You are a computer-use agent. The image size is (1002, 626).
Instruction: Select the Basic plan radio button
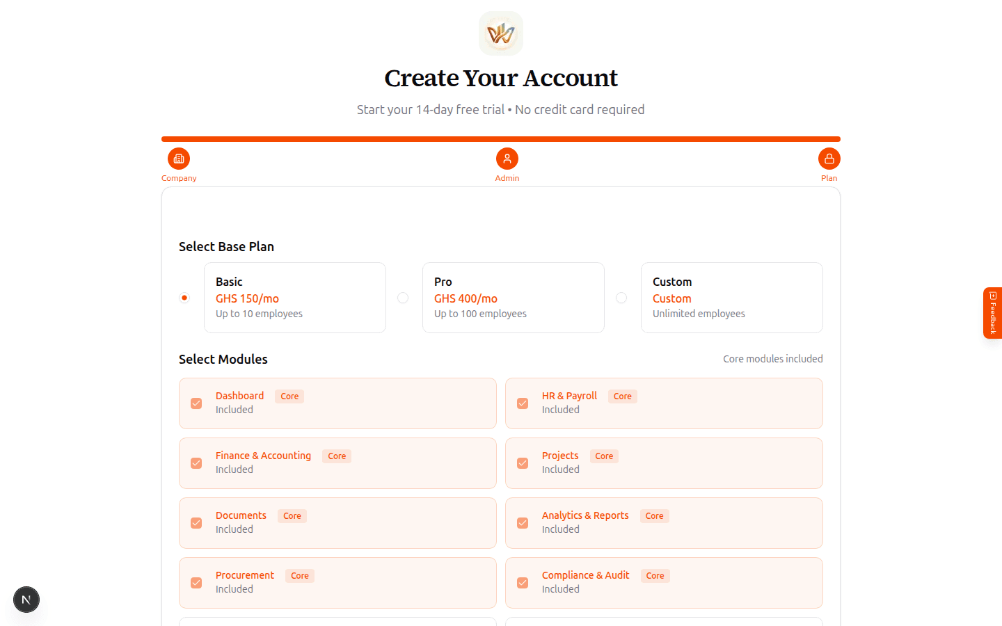(184, 298)
